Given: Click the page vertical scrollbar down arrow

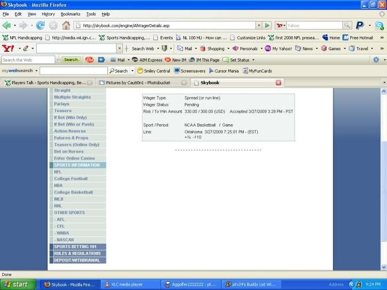Looking at the screenshot, I should click(x=384, y=267).
